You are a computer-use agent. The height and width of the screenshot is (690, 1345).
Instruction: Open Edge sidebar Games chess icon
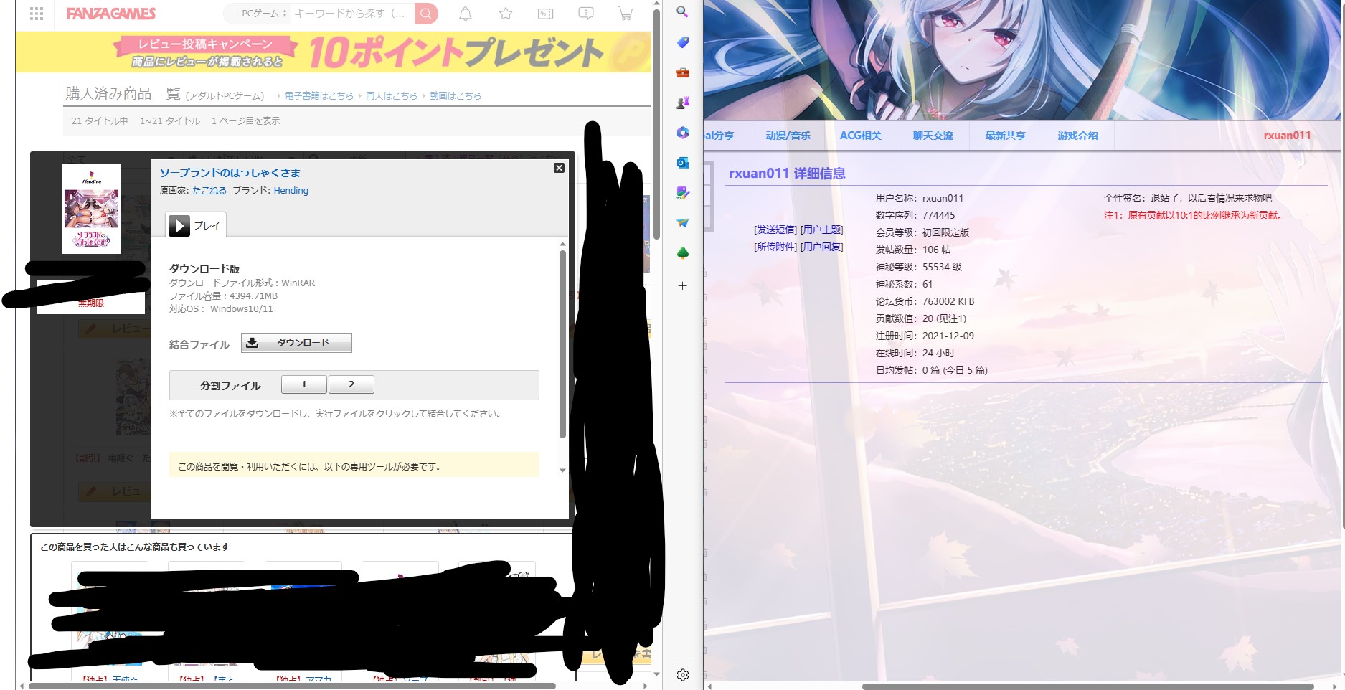pyautogui.click(x=683, y=103)
